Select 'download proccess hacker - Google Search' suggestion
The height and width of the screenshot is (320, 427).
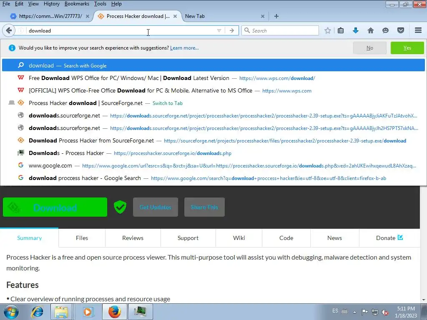(x=213, y=178)
